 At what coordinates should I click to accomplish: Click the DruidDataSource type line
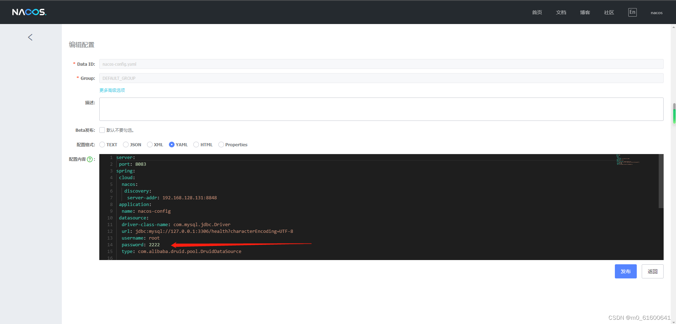pos(182,252)
